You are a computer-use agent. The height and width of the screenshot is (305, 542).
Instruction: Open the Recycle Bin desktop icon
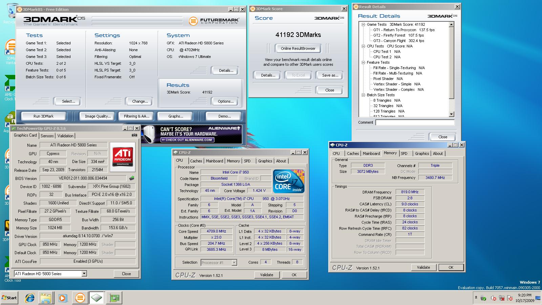click(10, 13)
